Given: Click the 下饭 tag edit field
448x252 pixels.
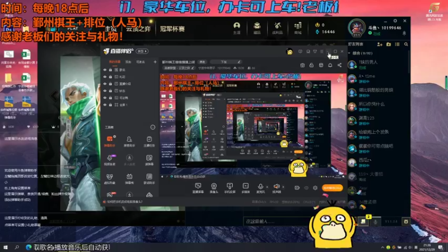Looking at the screenshot, I should [226, 62].
